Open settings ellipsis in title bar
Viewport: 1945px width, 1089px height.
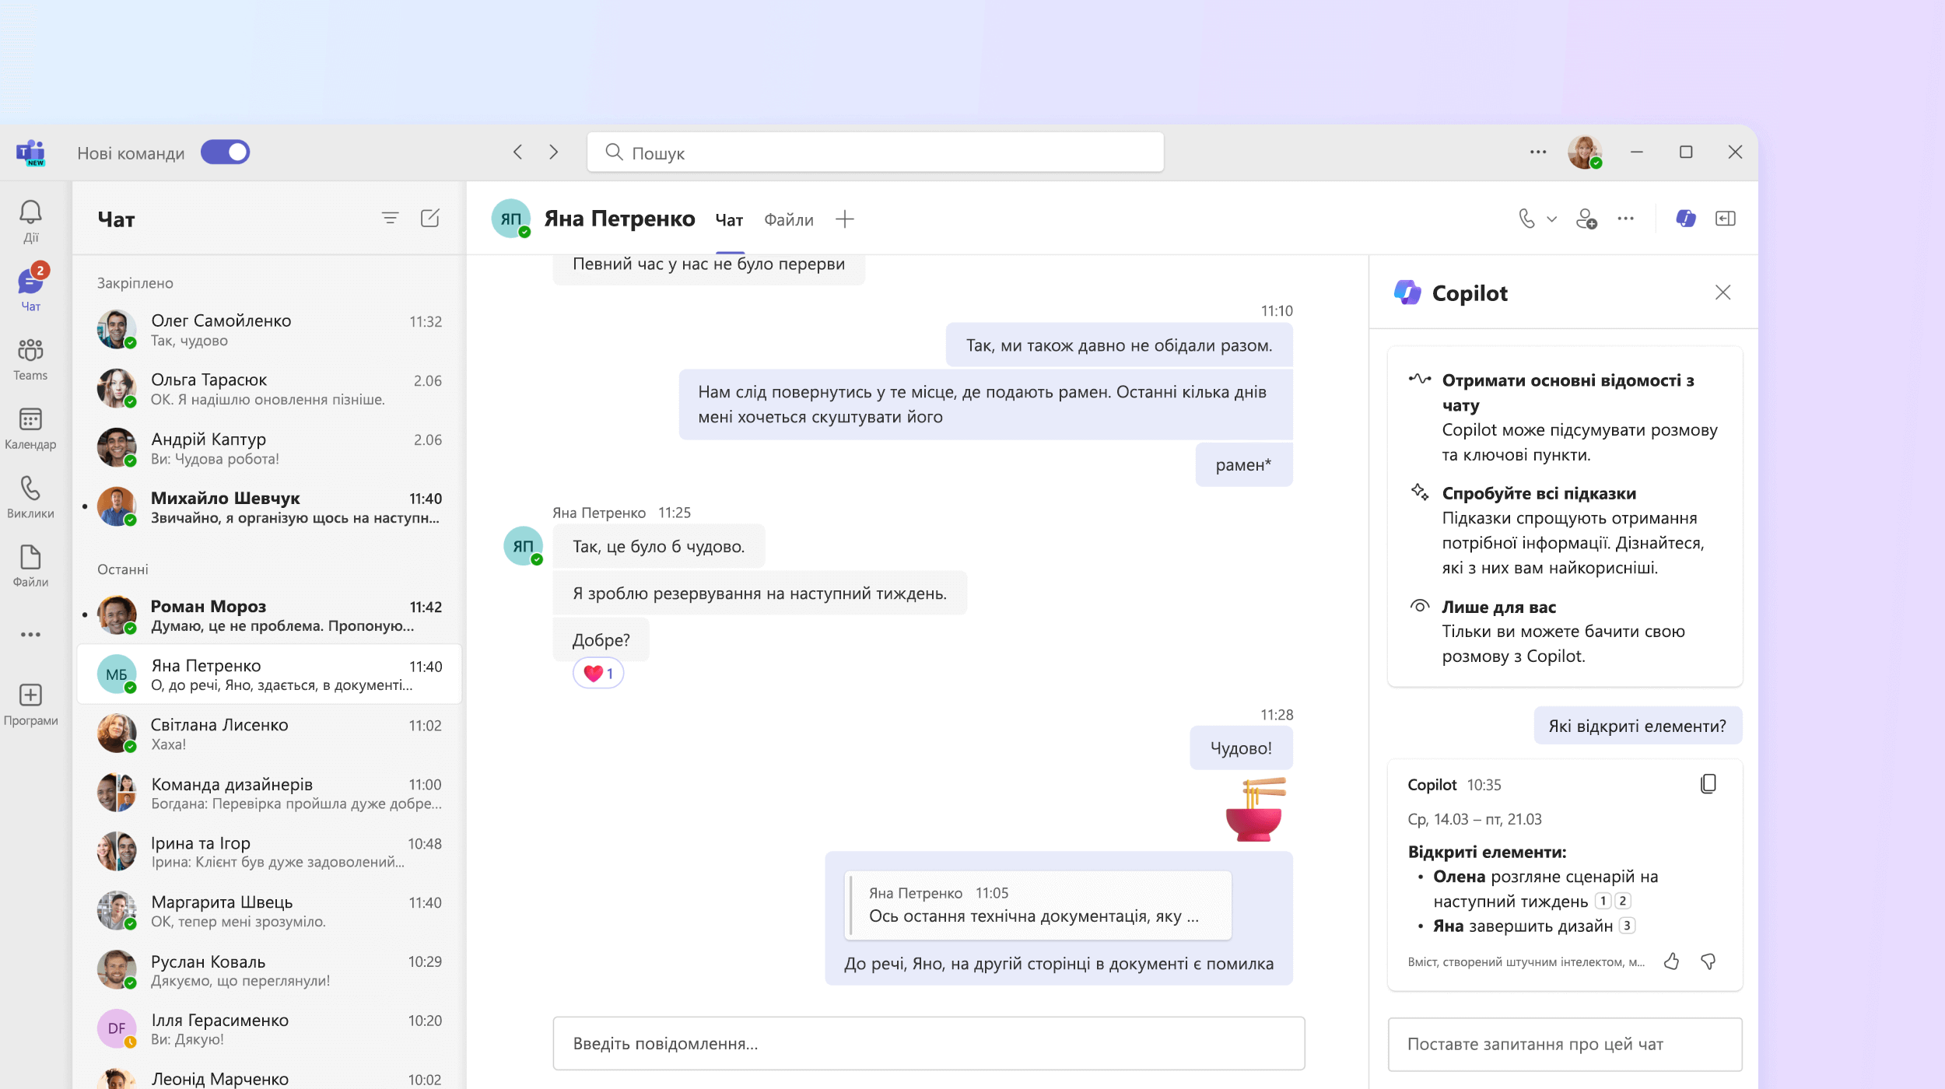click(1538, 152)
